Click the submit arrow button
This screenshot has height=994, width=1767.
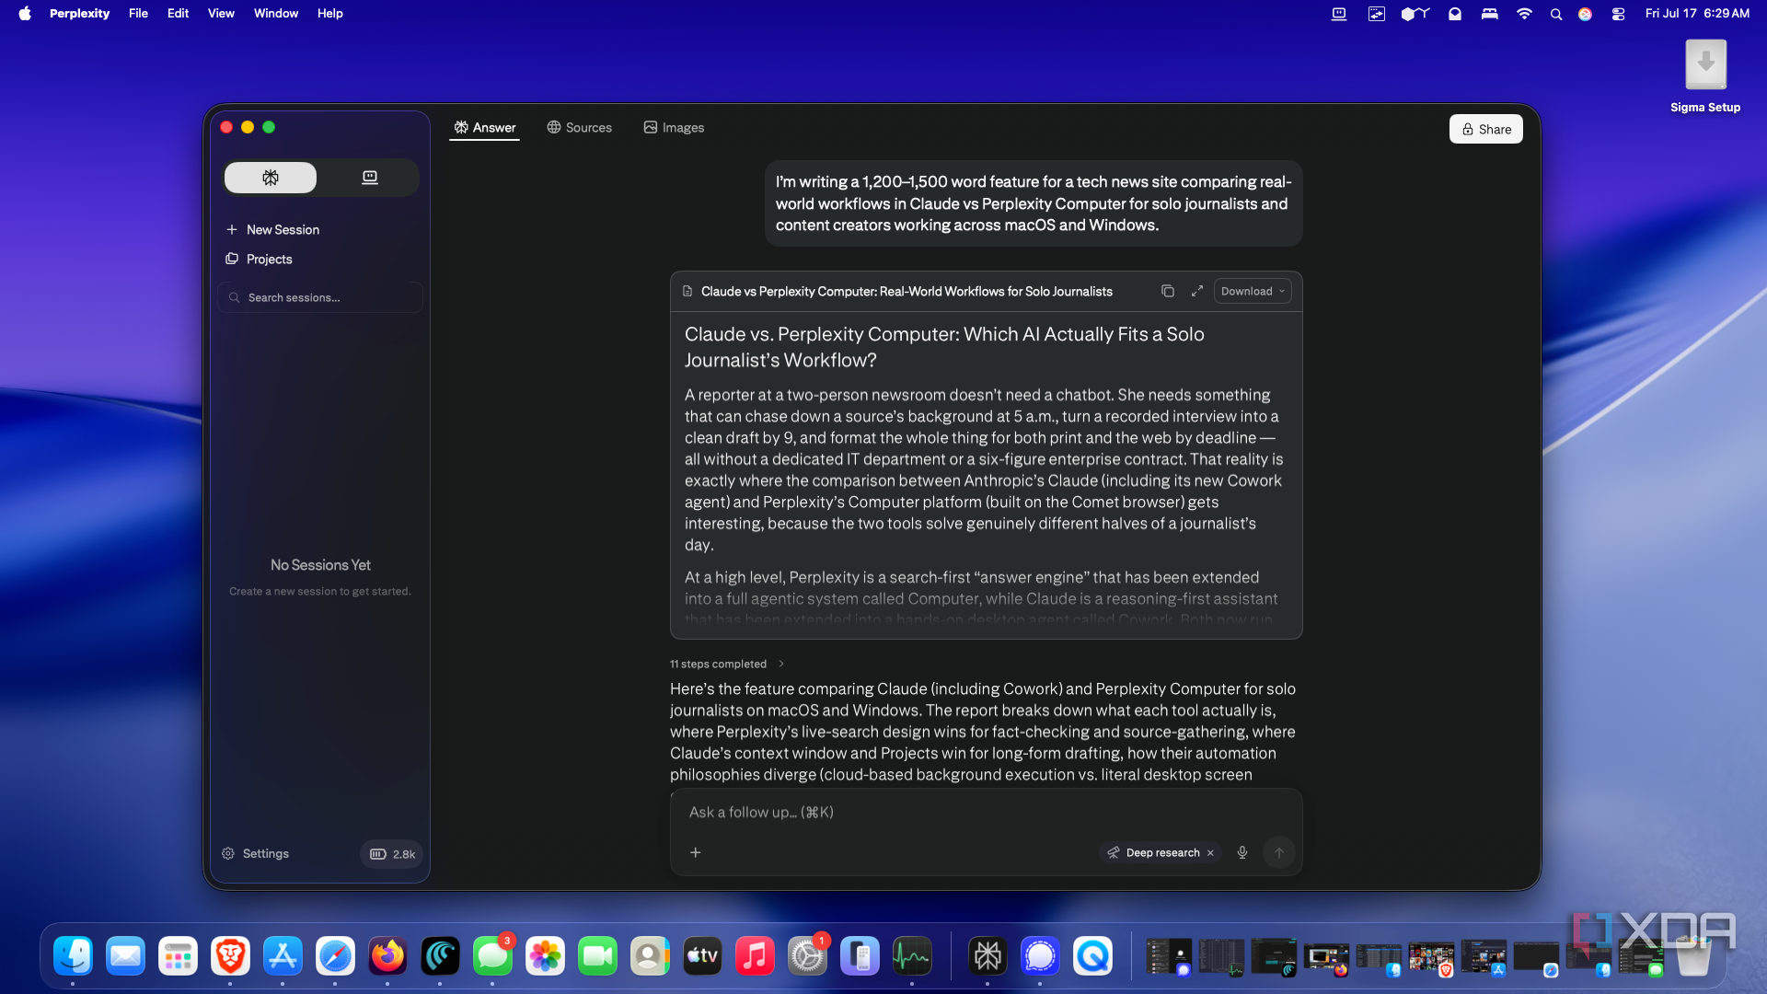point(1279,852)
